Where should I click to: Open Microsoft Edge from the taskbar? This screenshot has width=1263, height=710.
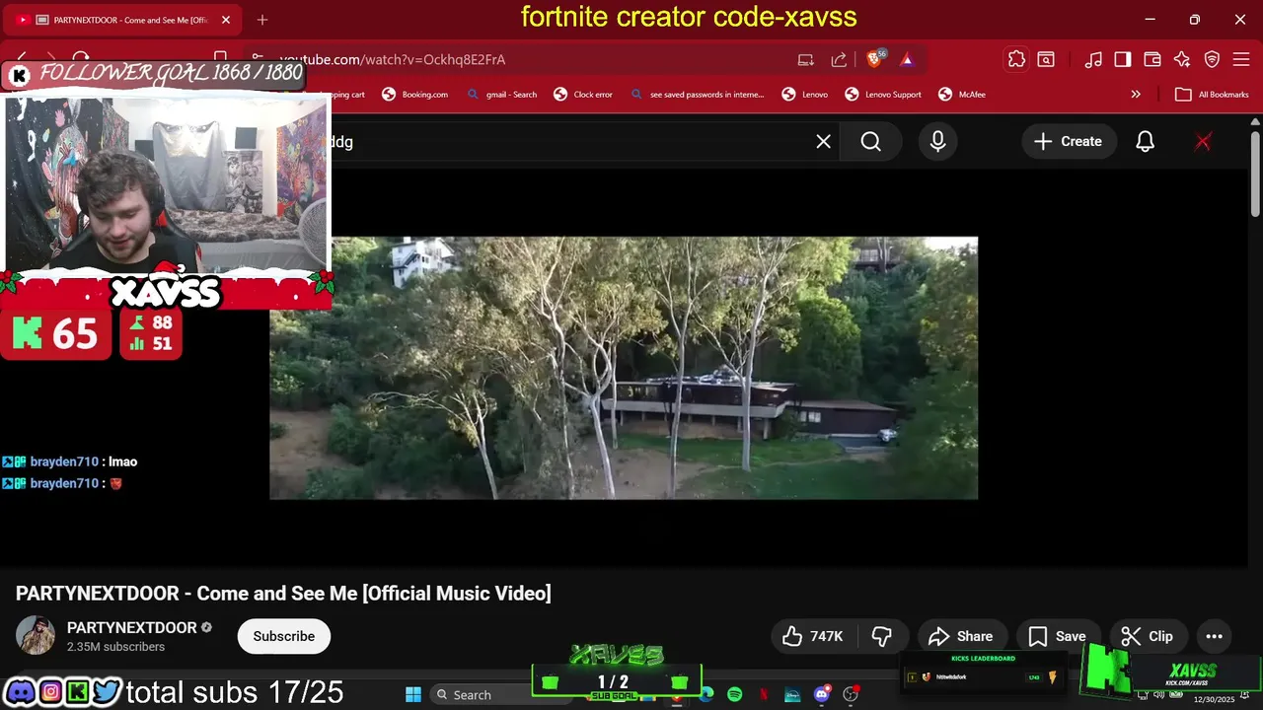point(706,694)
